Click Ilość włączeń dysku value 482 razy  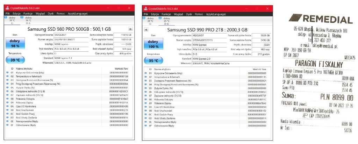[261, 49]
